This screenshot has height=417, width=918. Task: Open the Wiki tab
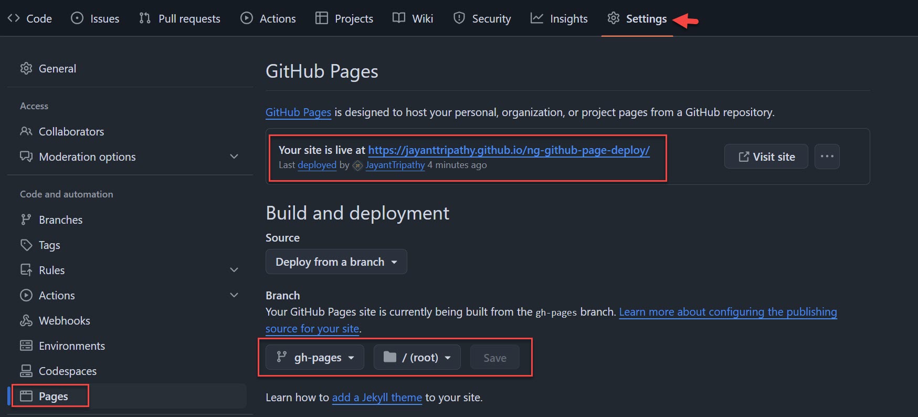pos(413,18)
